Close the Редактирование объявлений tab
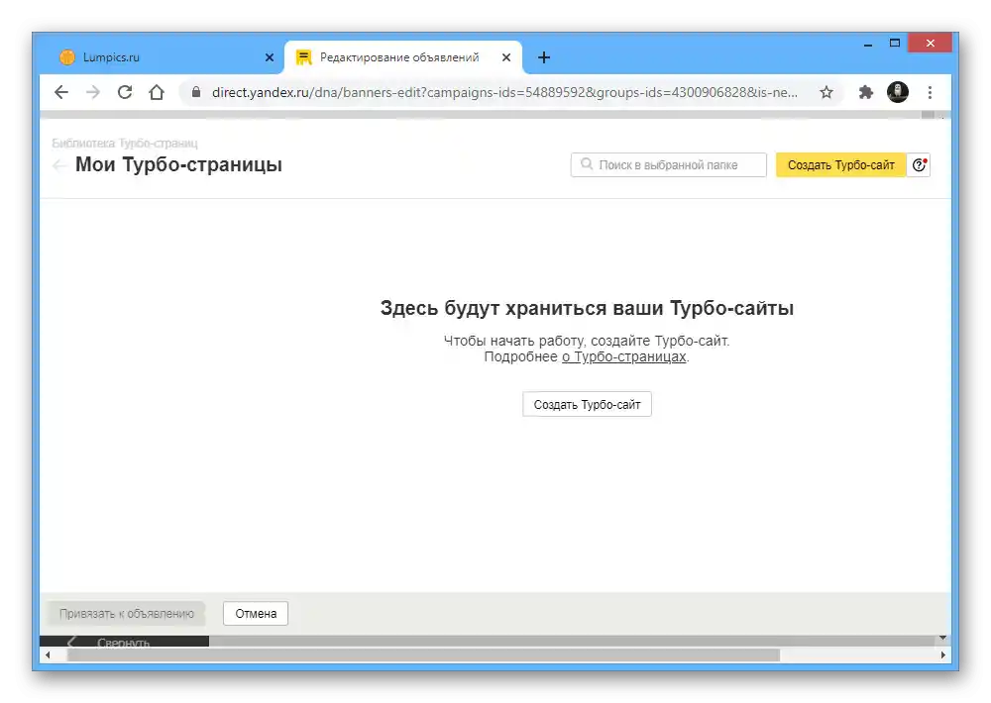 pos(506,57)
